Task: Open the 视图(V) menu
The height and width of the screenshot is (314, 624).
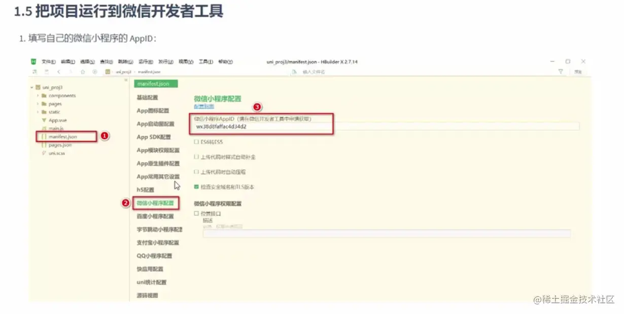Action: 186,62
